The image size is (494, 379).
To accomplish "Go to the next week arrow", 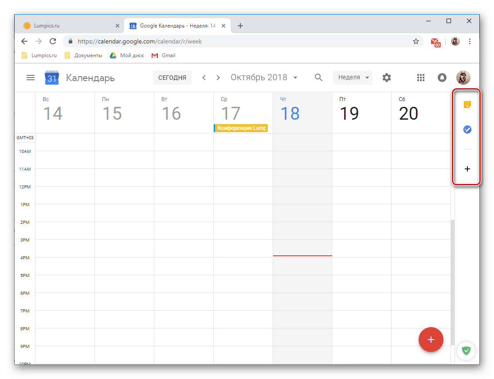I will tap(218, 78).
